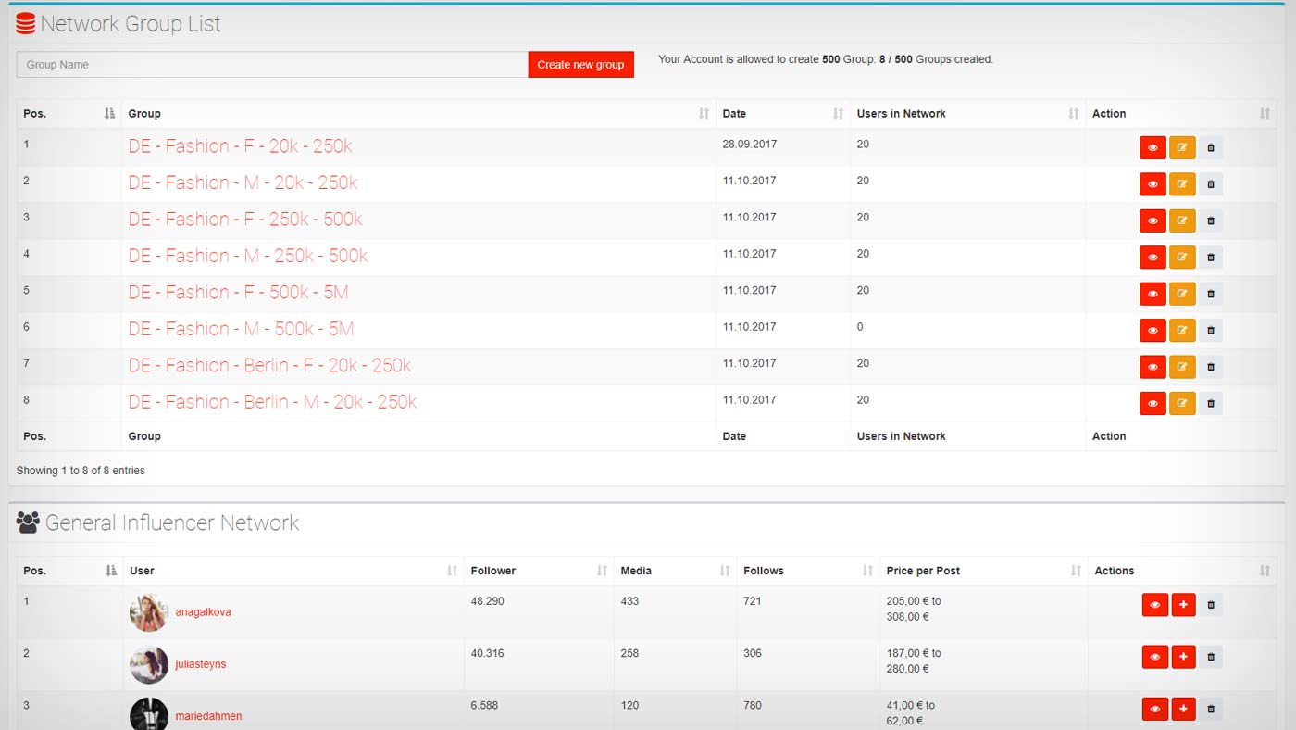The height and width of the screenshot is (730, 1296).
Task: View influencer mariedahmen with eye icon
Action: (1155, 711)
